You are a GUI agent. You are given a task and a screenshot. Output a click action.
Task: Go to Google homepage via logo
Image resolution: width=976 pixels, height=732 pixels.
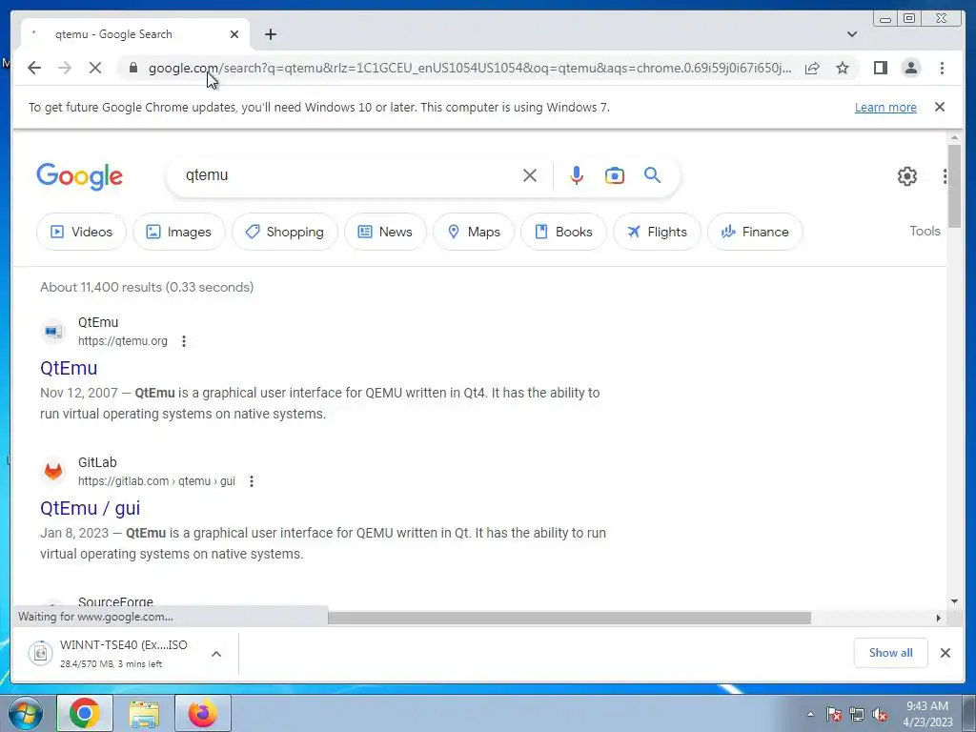(80, 176)
